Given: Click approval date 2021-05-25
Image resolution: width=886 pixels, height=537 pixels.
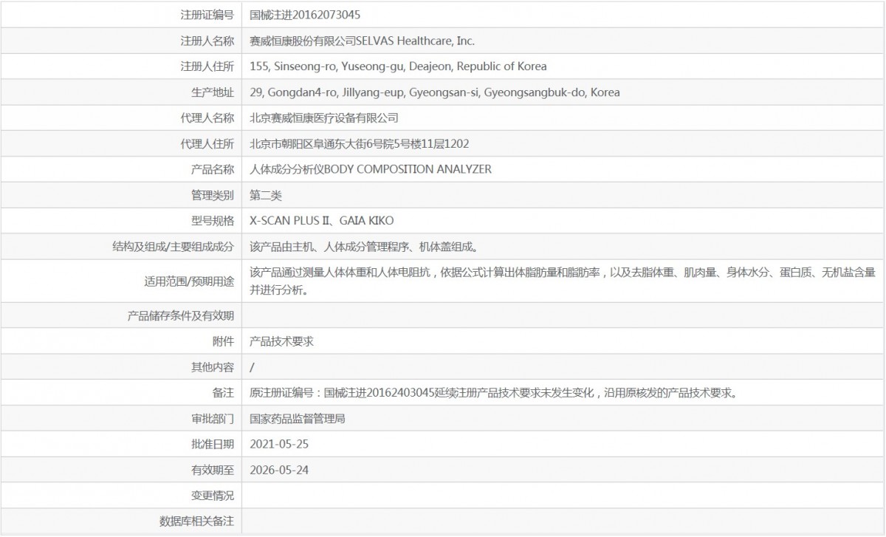Looking at the screenshot, I should tap(279, 444).
